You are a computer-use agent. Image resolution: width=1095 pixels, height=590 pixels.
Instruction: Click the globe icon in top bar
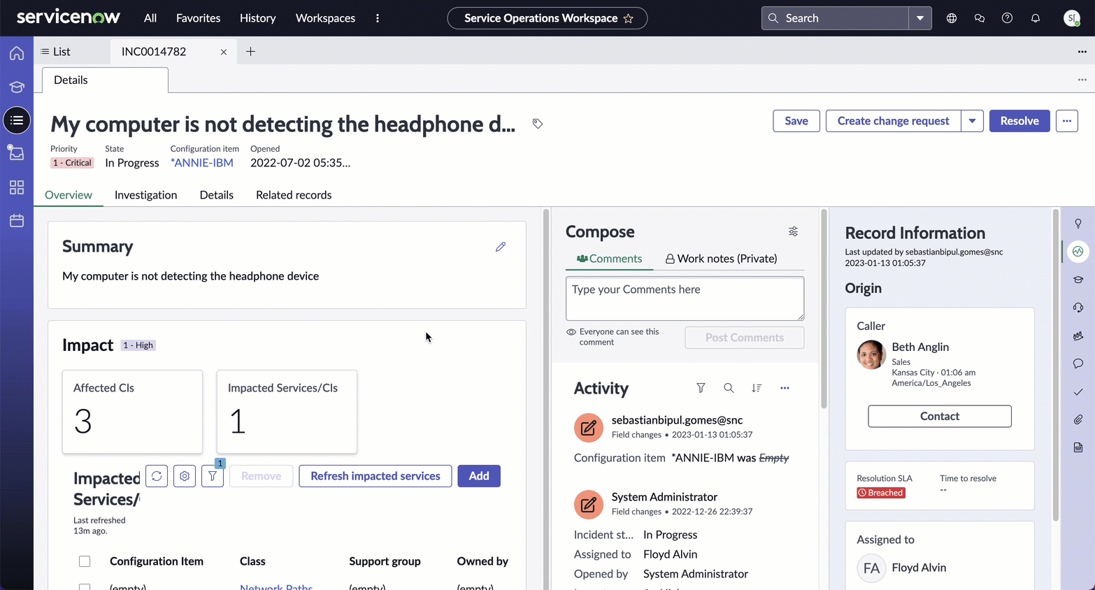[952, 18]
